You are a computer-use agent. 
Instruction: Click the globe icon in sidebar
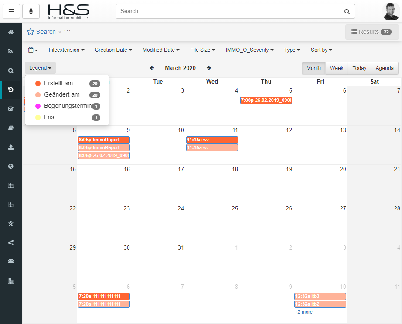click(x=11, y=166)
